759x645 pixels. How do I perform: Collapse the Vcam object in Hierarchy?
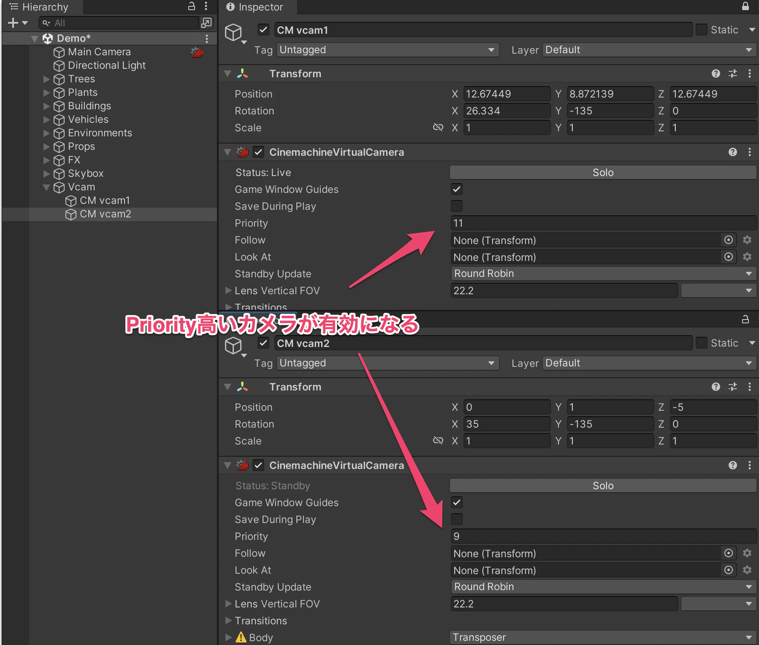[46, 187]
